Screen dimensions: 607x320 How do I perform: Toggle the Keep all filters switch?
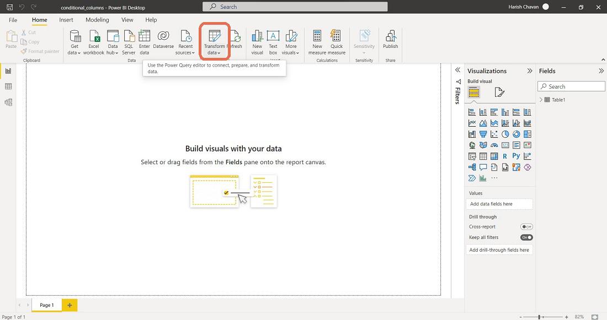coord(526,237)
